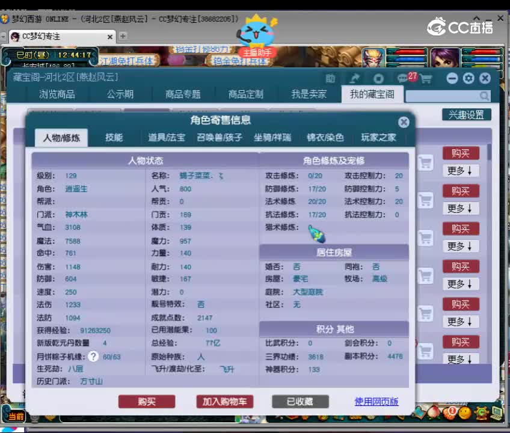Click the game clock showing 12:44:17

(x=75, y=55)
